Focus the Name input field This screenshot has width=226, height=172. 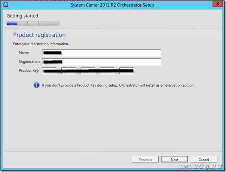pyautogui.click(x=101, y=53)
